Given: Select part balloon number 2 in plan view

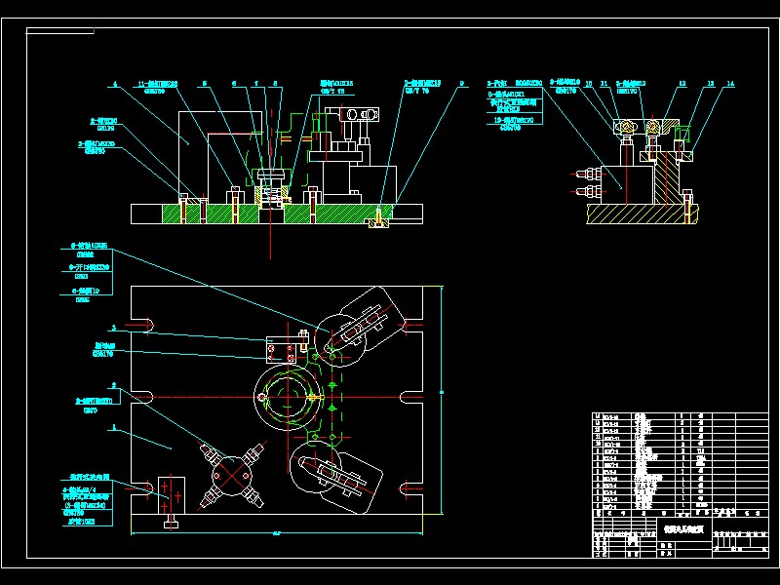Looking at the screenshot, I should (114, 385).
